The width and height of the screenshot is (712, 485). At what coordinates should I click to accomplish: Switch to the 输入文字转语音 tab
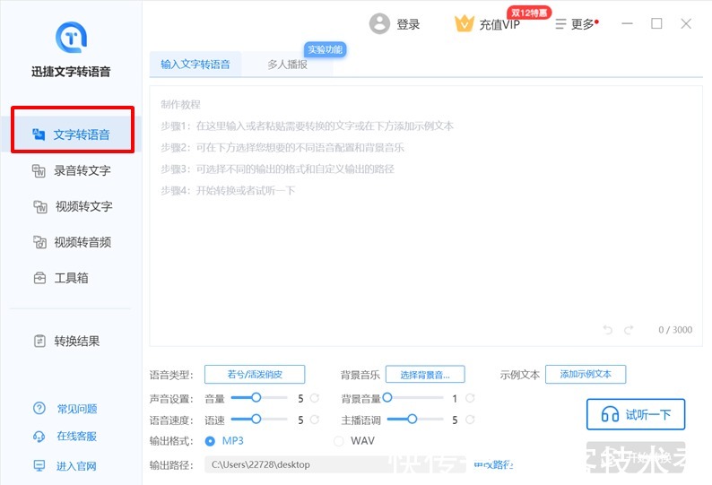click(195, 65)
